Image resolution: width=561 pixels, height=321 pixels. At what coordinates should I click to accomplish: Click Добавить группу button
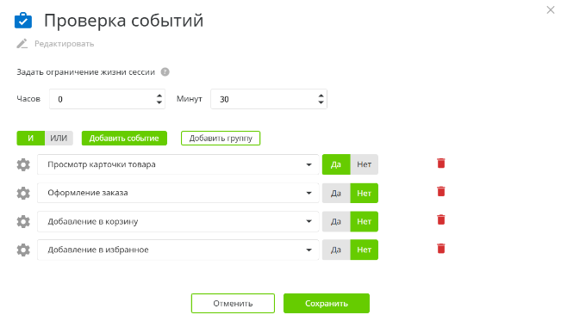coord(221,138)
